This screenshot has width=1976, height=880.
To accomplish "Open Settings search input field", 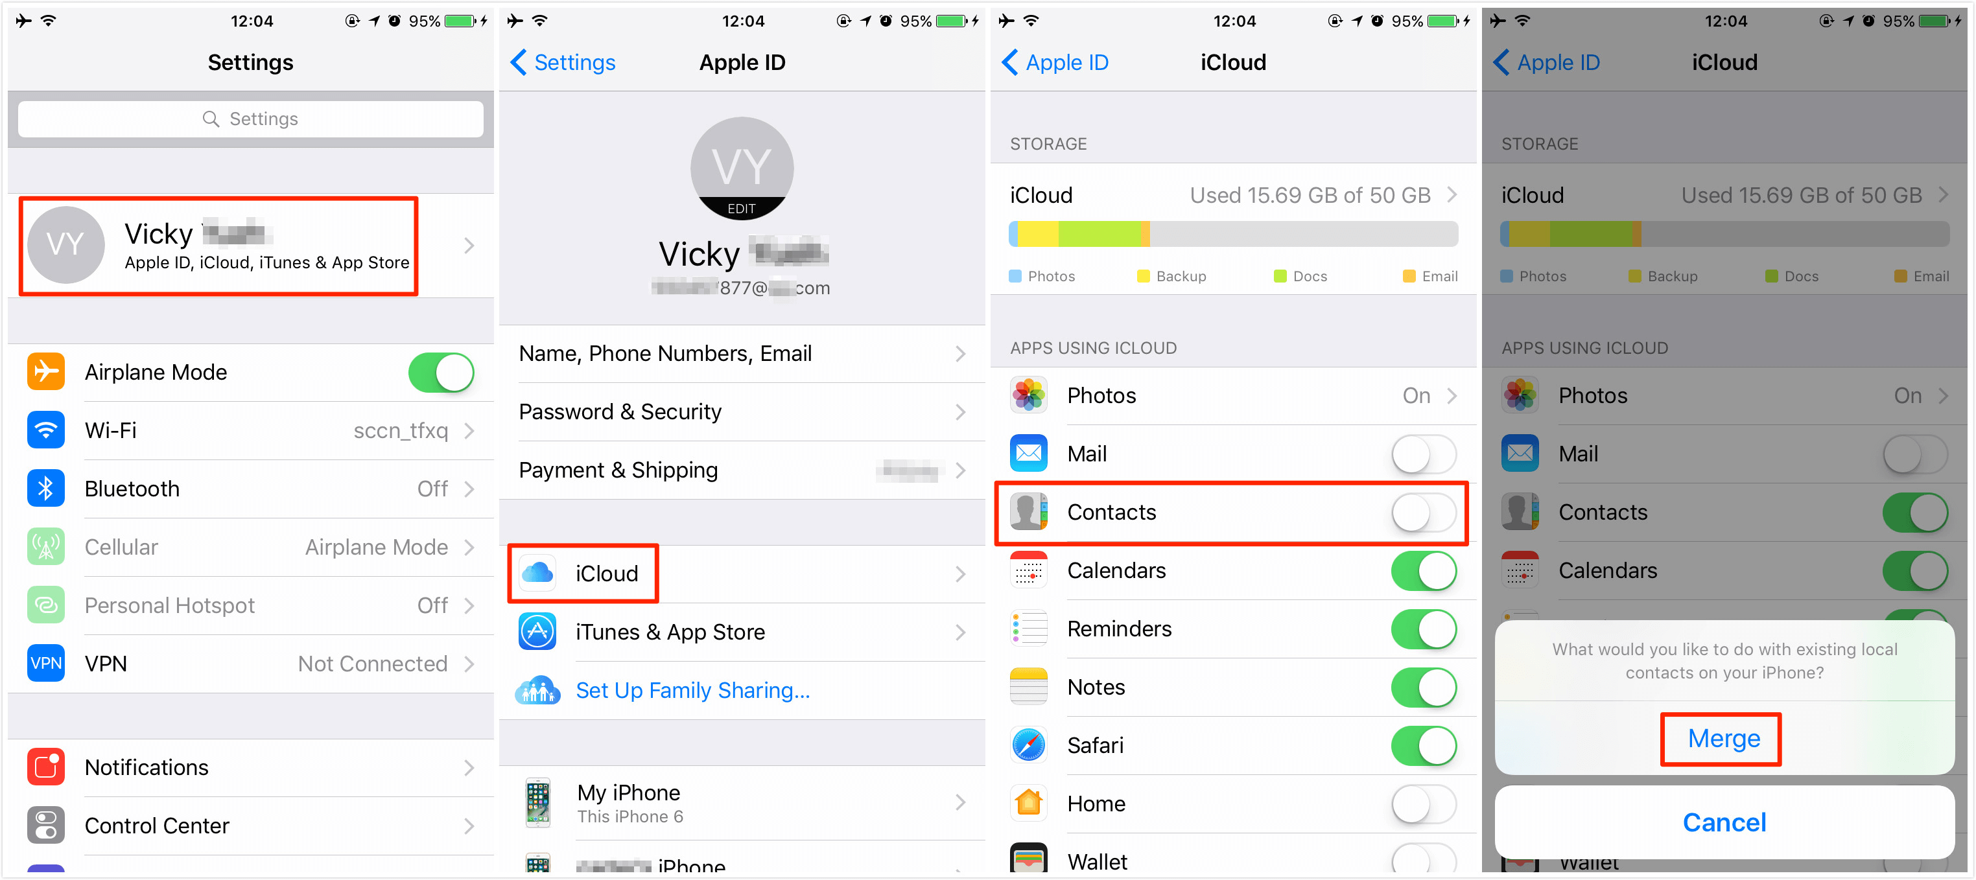I will [247, 117].
